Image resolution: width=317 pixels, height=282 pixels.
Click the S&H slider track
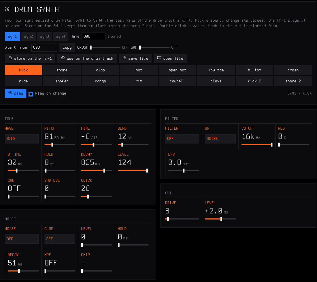[154, 48]
